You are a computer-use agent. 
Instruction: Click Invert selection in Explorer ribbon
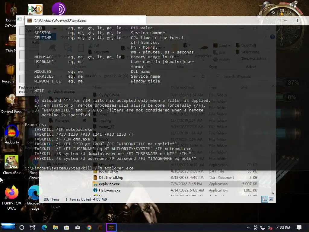tap(253, 59)
